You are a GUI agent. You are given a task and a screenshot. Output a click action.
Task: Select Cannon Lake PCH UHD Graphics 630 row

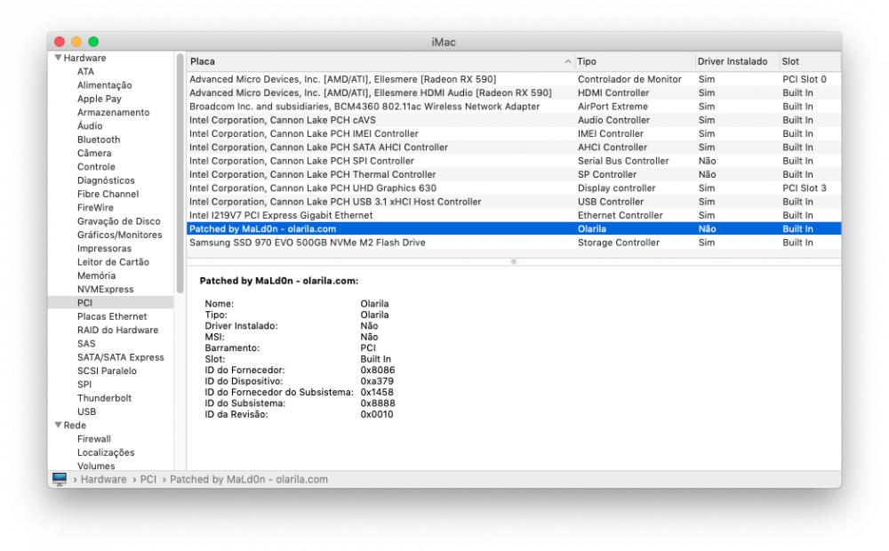tap(514, 188)
